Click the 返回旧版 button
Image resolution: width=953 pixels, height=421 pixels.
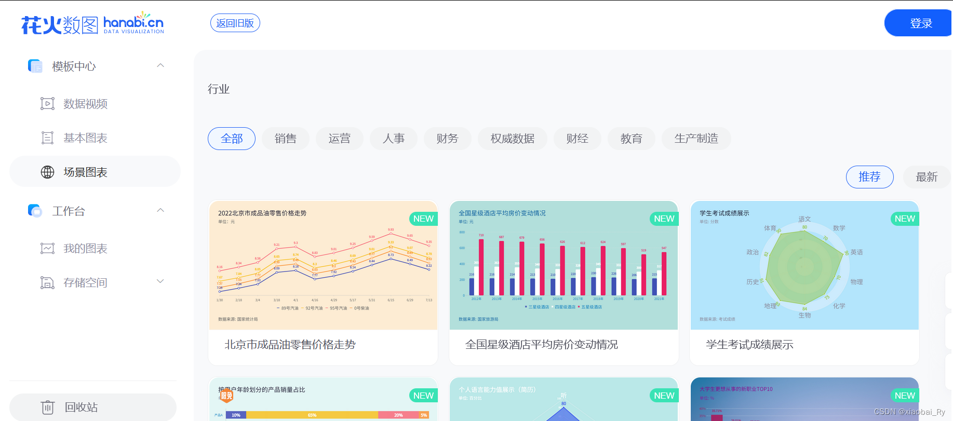pyautogui.click(x=235, y=23)
